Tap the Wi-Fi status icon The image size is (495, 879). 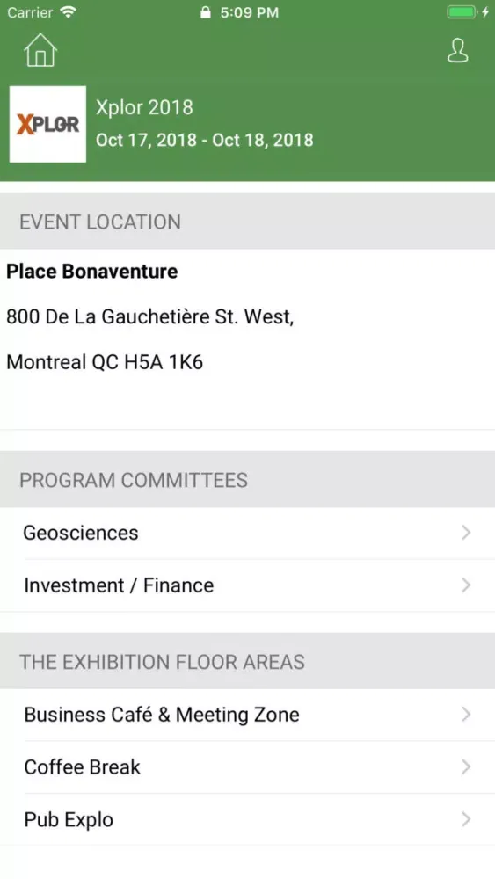(69, 12)
